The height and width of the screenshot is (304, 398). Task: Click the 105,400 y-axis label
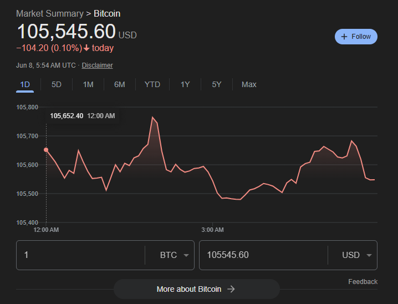(x=27, y=222)
